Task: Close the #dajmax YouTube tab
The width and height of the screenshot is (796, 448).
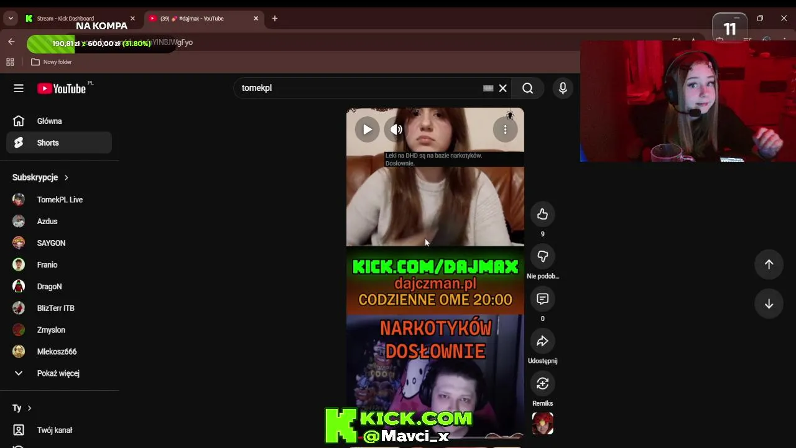Action: point(256,19)
